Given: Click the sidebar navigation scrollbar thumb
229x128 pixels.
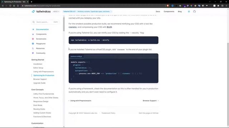Looking at the screenshot, I should click(64, 24).
